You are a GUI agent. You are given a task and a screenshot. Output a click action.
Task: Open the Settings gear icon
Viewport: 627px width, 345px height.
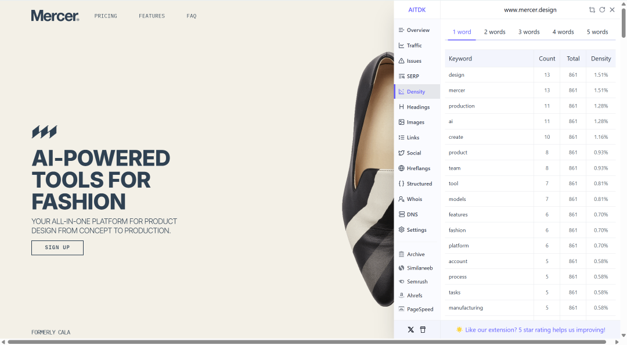tap(402, 230)
